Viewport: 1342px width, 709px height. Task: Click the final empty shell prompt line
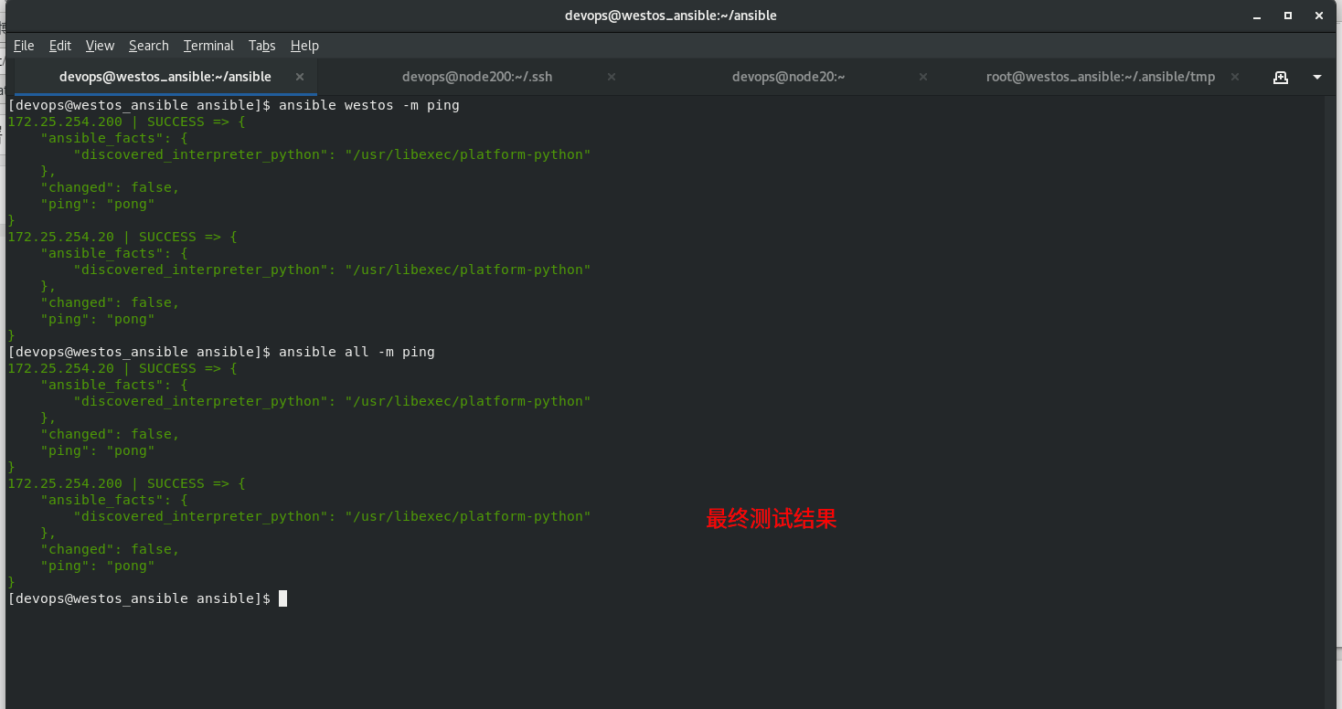coord(147,598)
